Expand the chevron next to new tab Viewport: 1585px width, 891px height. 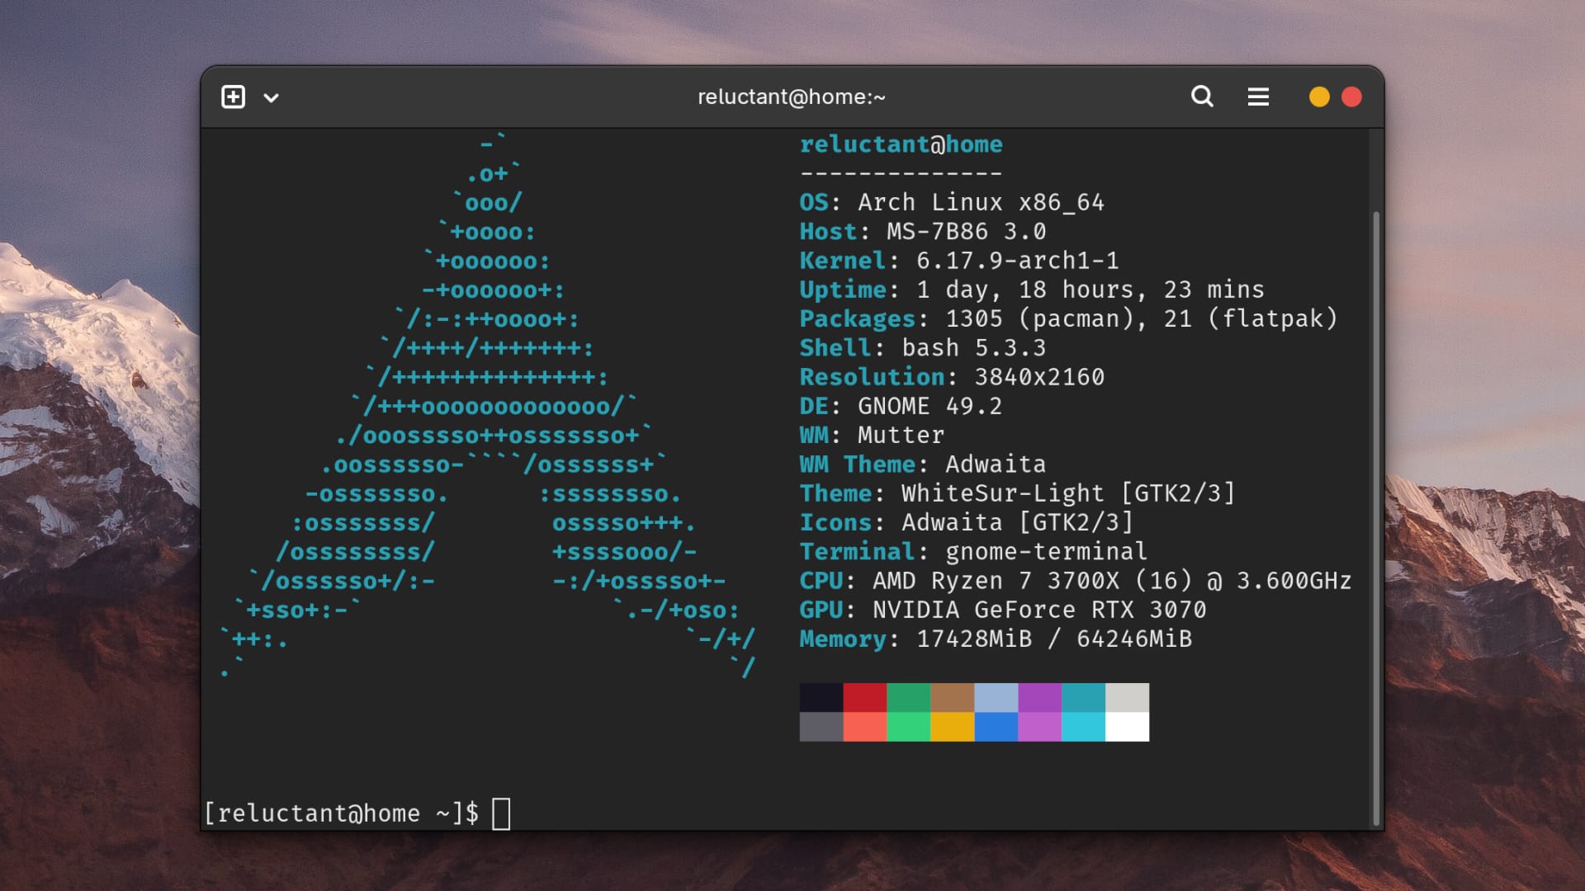pyautogui.click(x=271, y=97)
